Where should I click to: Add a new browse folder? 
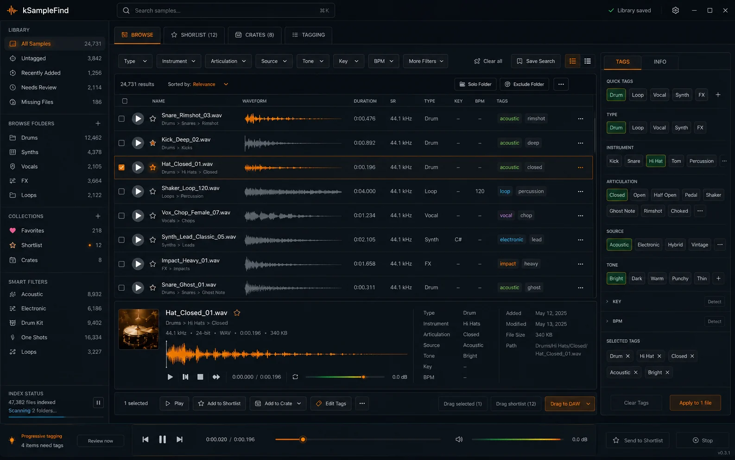[x=98, y=123]
